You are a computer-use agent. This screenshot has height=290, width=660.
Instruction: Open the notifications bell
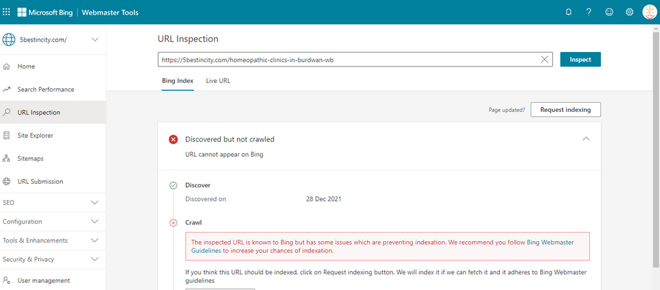click(568, 12)
